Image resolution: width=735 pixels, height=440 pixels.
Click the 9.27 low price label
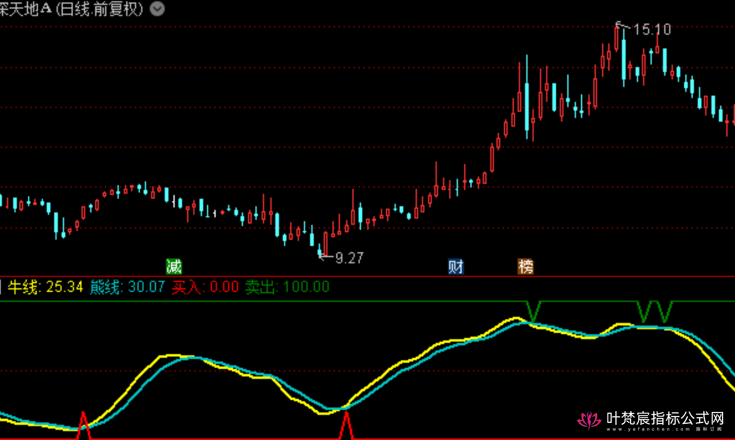(349, 258)
